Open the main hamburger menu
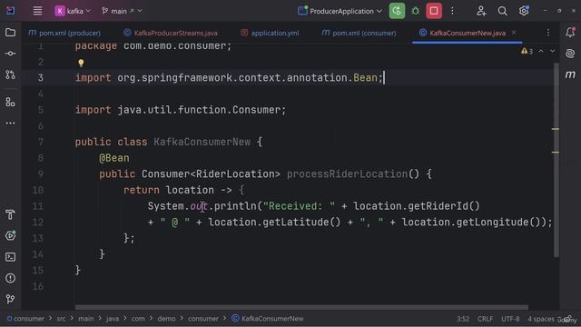Image resolution: width=581 pixels, height=327 pixels. tap(37, 11)
